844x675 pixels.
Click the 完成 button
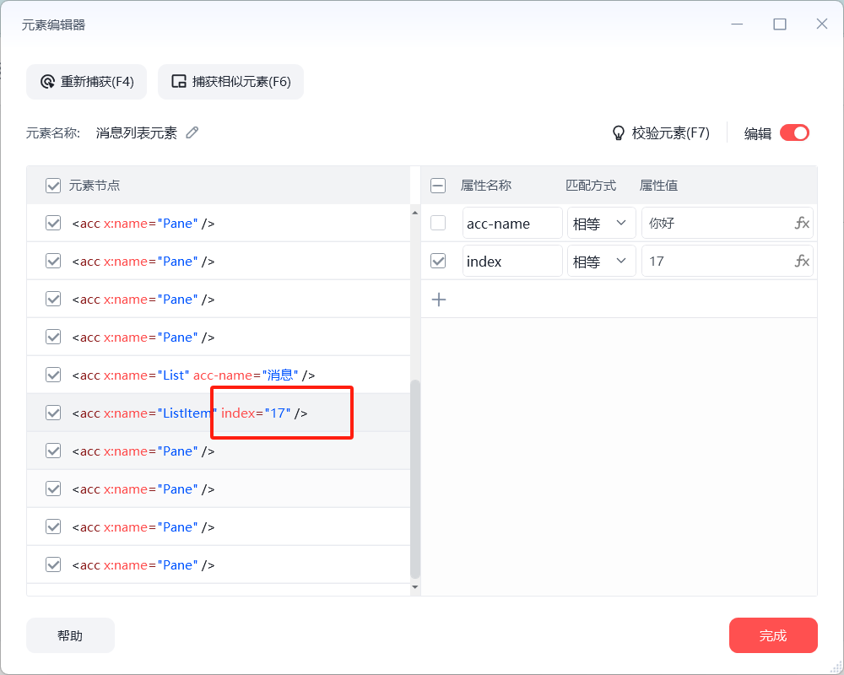[773, 635]
